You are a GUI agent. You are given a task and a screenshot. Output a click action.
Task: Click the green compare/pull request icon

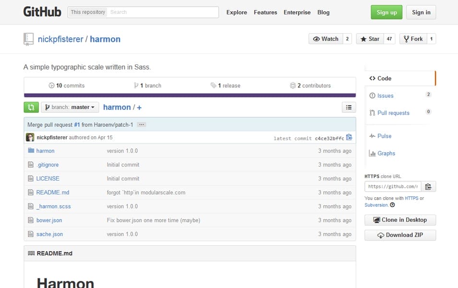pos(31,107)
